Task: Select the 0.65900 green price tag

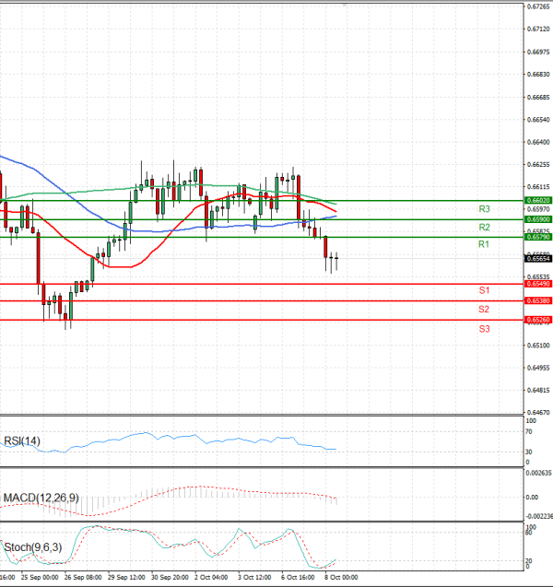Action: pyautogui.click(x=538, y=219)
